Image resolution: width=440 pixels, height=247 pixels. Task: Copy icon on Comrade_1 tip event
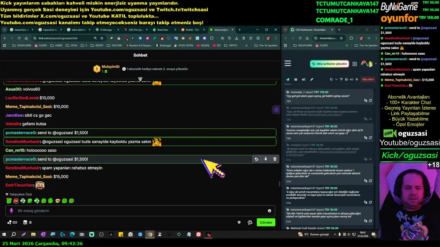(366, 101)
